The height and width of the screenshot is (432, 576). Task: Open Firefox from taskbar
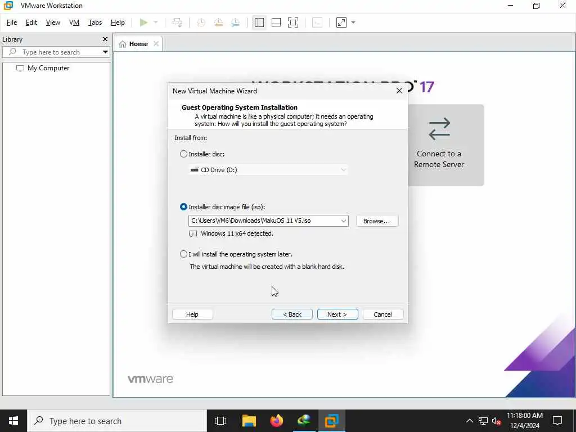click(277, 421)
